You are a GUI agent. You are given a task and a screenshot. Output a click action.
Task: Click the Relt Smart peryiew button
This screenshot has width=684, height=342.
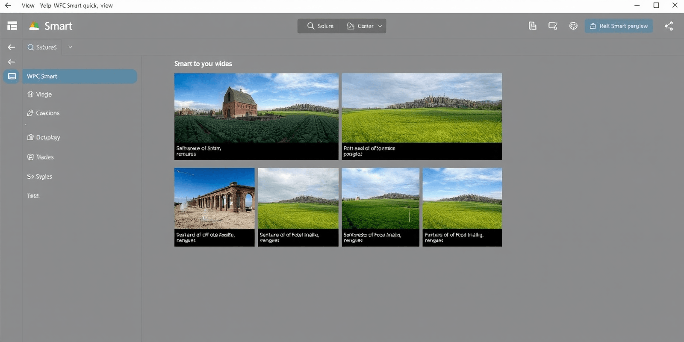coord(619,26)
